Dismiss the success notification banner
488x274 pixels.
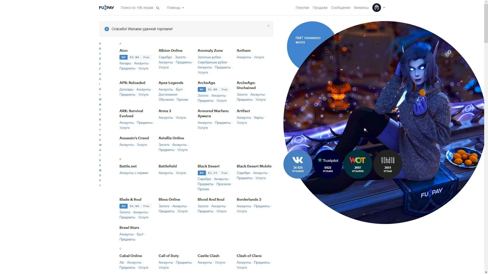point(268,26)
